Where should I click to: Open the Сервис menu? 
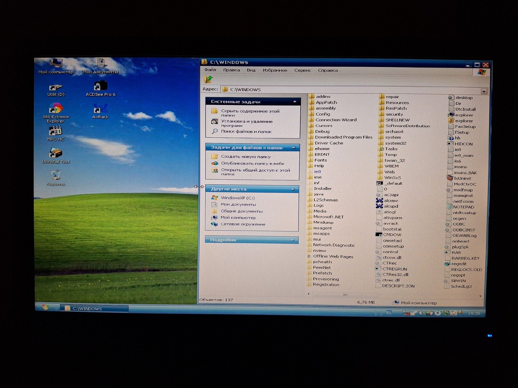(302, 70)
